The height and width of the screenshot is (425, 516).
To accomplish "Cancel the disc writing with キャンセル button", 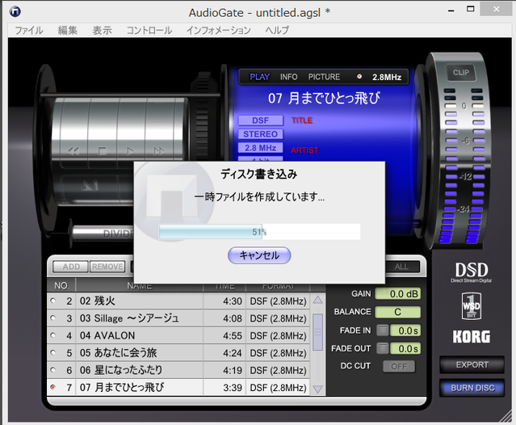I will [259, 255].
